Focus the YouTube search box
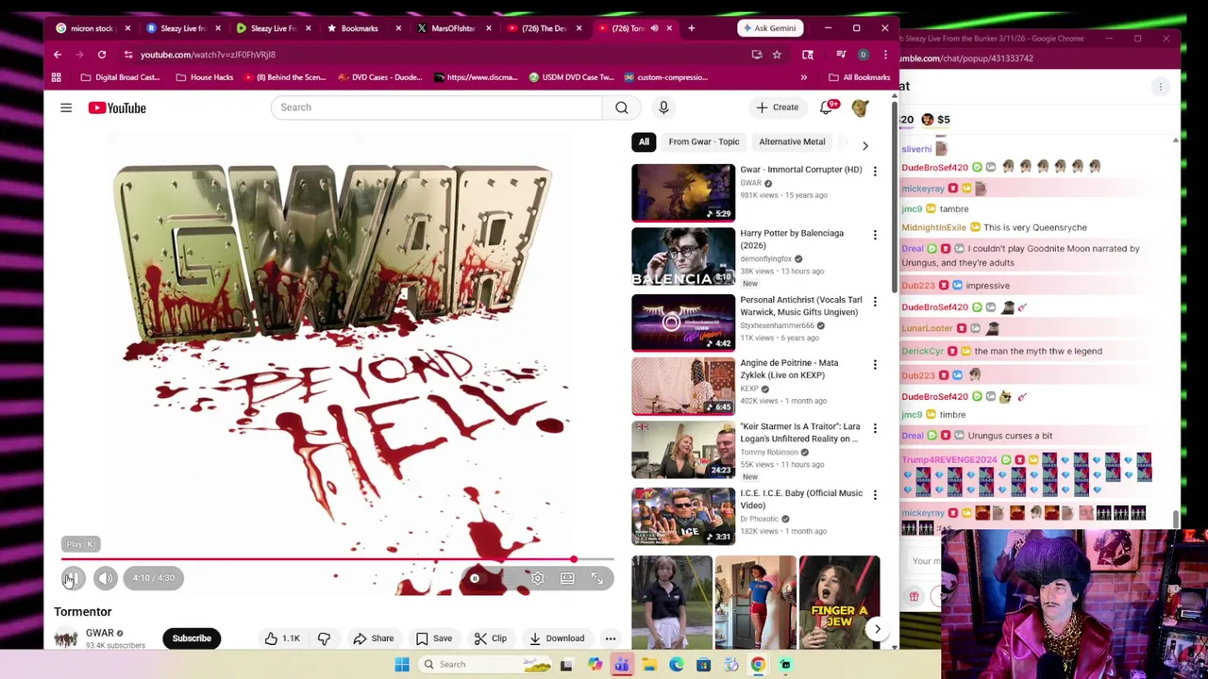1208x679 pixels. 436,108
